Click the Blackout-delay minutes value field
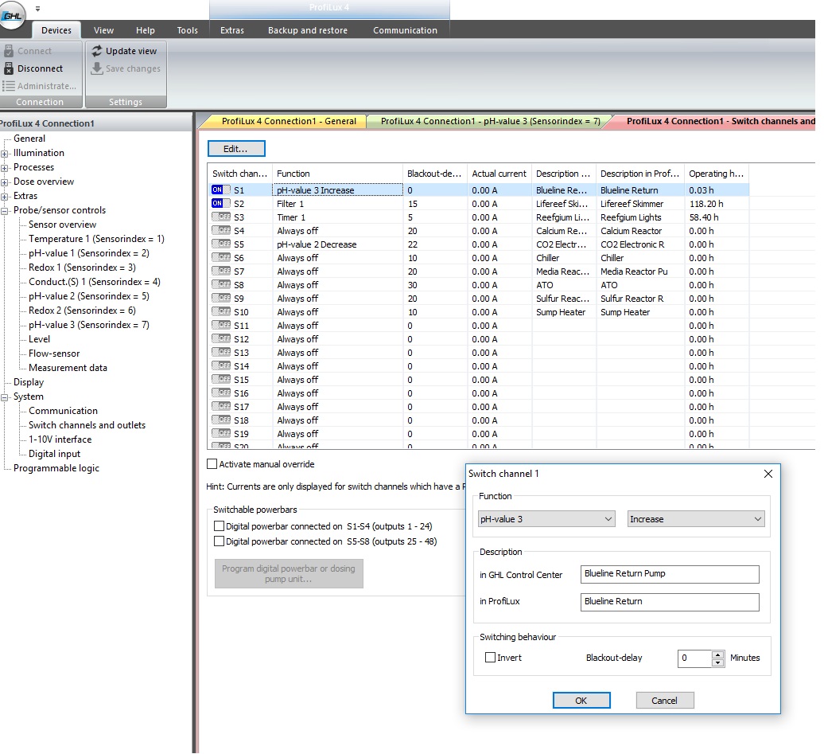Viewport: 824px width, 754px height. (x=694, y=658)
